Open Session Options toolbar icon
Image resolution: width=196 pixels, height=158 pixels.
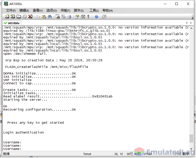click(77, 17)
